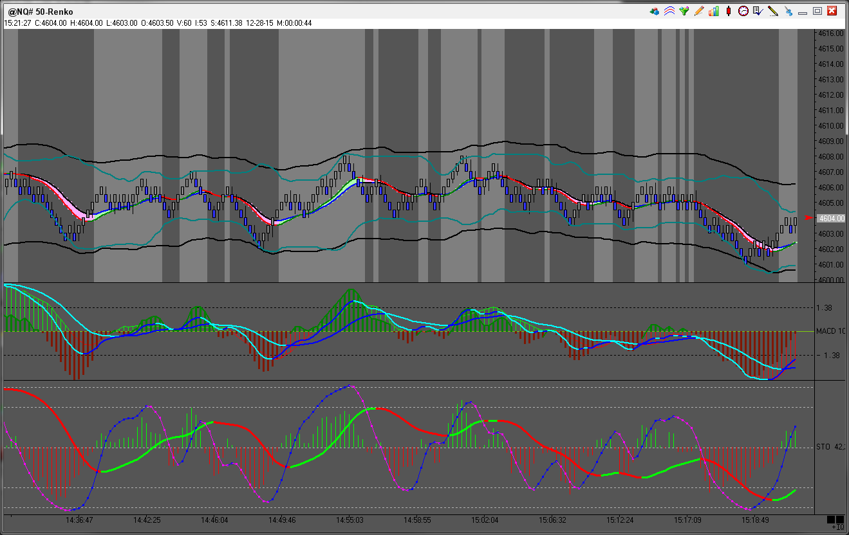Viewport: 849px width, 535px height.
Task: Click the 15:21:27 time in status line
Action: pyautogui.click(x=17, y=23)
